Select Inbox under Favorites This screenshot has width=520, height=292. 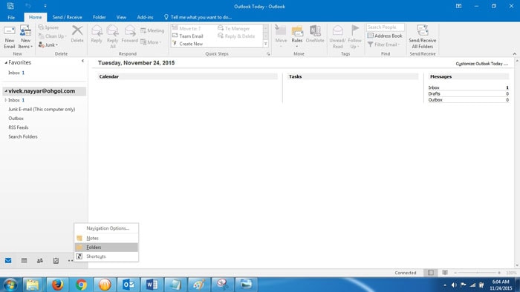(x=16, y=73)
